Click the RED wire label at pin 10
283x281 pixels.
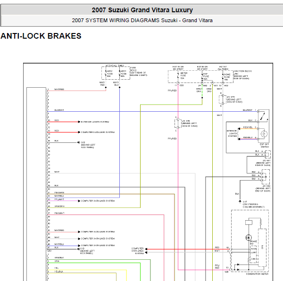57,120
